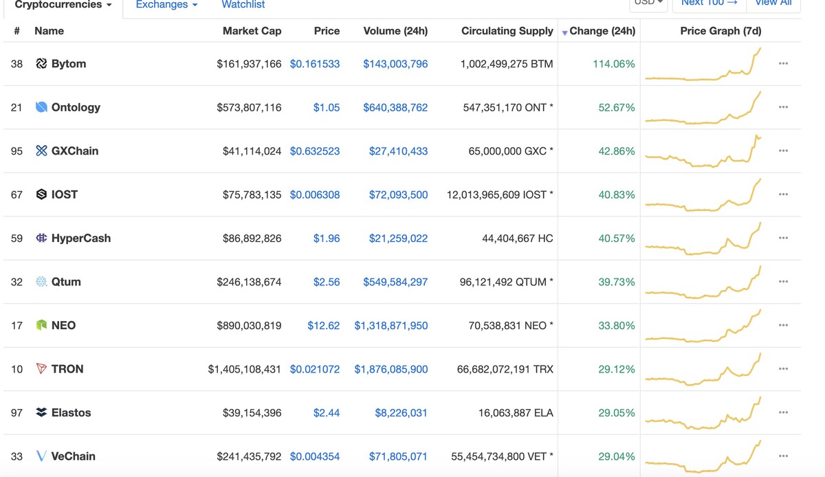Open the NEO 7-day price graph

click(x=703, y=326)
